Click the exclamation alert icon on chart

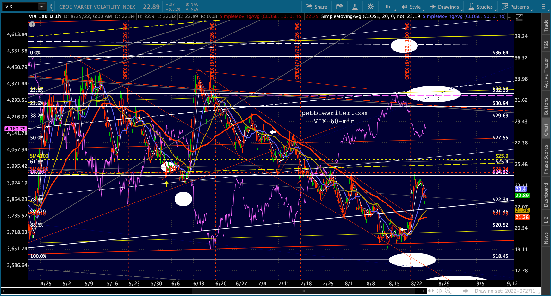(32, 24)
